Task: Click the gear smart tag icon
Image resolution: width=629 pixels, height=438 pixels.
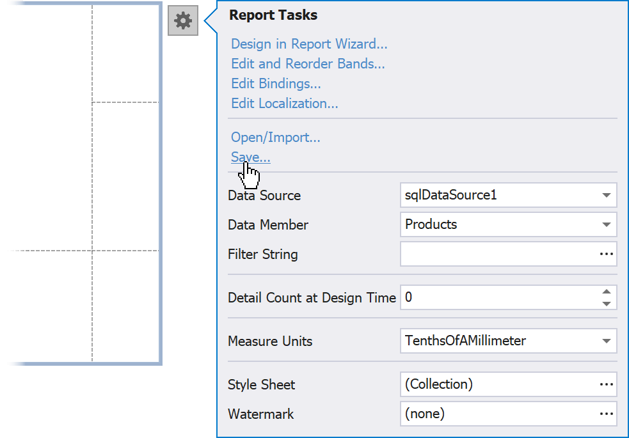Action: (x=183, y=21)
